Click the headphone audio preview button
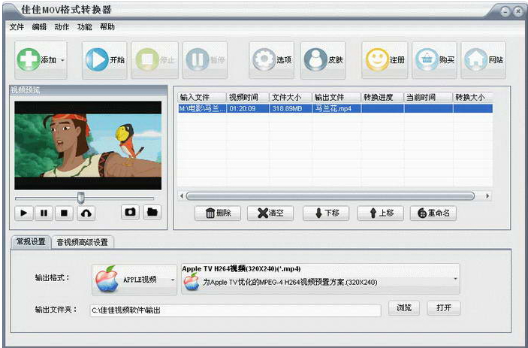Screen dimensions: 528x348 click(86, 213)
